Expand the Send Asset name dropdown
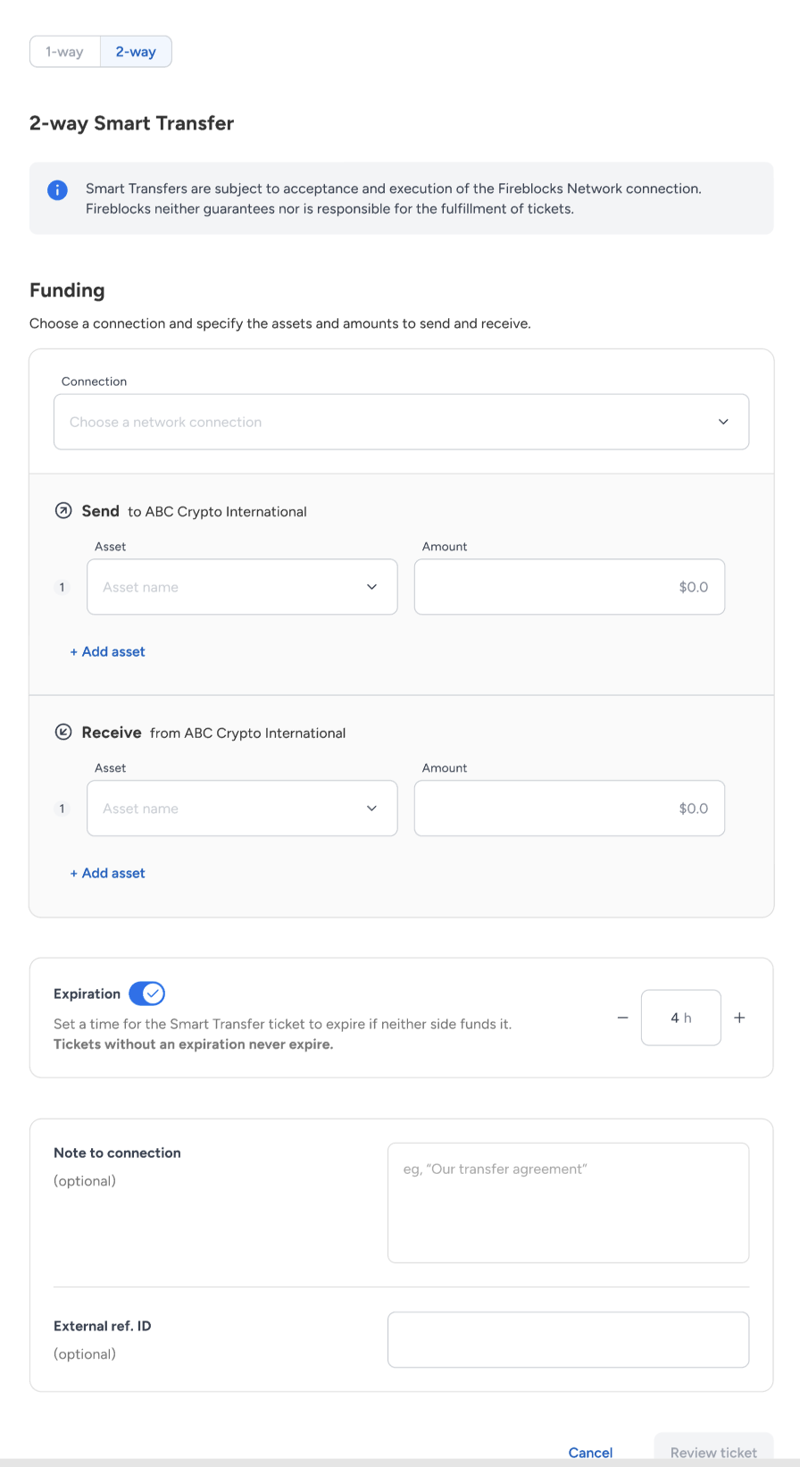Image resolution: width=800 pixels, height=1467 pixels. [242, 587]
